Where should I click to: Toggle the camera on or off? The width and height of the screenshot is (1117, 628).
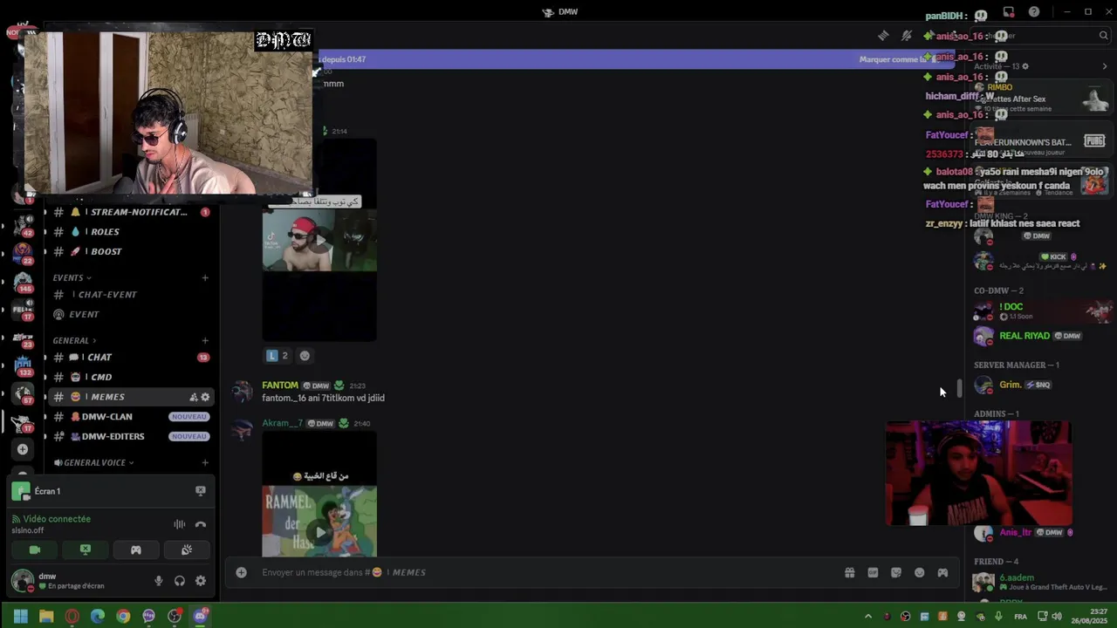click(x=35, y=549)
